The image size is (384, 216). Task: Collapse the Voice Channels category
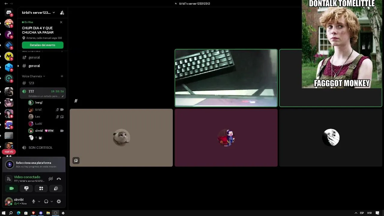click(x=33, y=76)
